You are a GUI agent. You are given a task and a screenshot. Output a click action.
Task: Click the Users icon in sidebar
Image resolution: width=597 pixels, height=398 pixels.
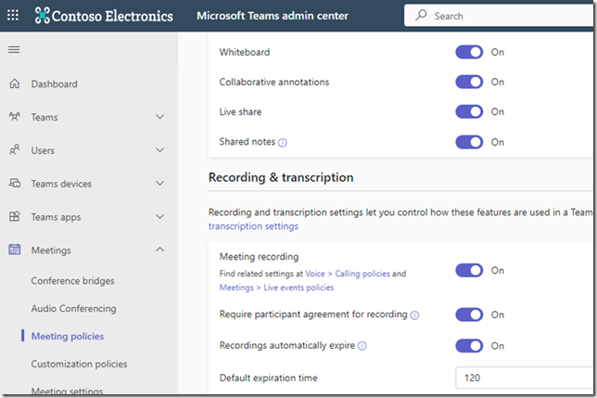[x=15, y=149]
